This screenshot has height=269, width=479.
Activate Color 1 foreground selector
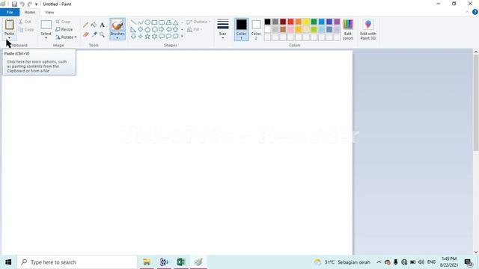(x=241, y=29)
